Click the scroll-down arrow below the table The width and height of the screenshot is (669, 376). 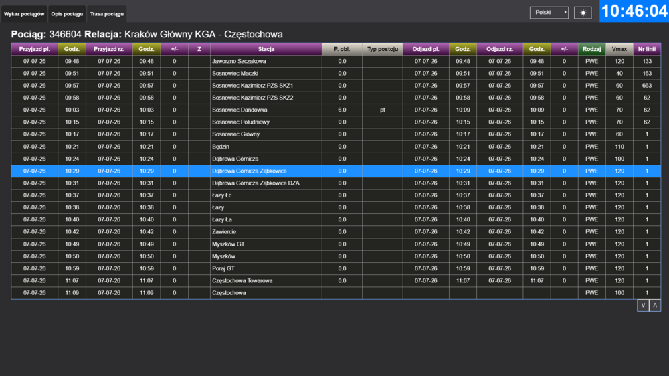(x=643, y=305)
